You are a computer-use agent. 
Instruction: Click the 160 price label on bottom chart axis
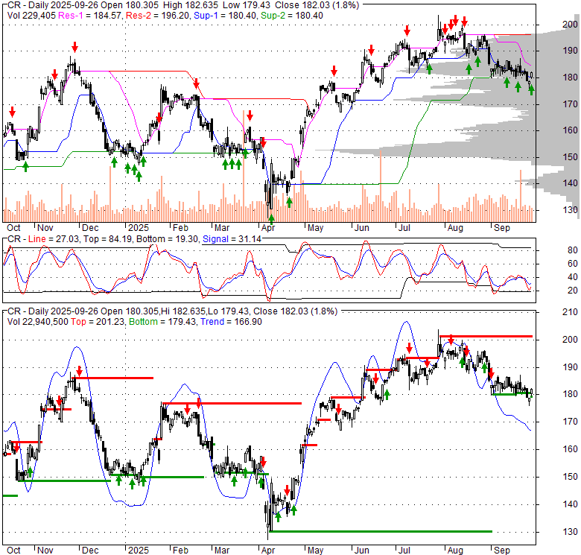(x=570, y=449)
